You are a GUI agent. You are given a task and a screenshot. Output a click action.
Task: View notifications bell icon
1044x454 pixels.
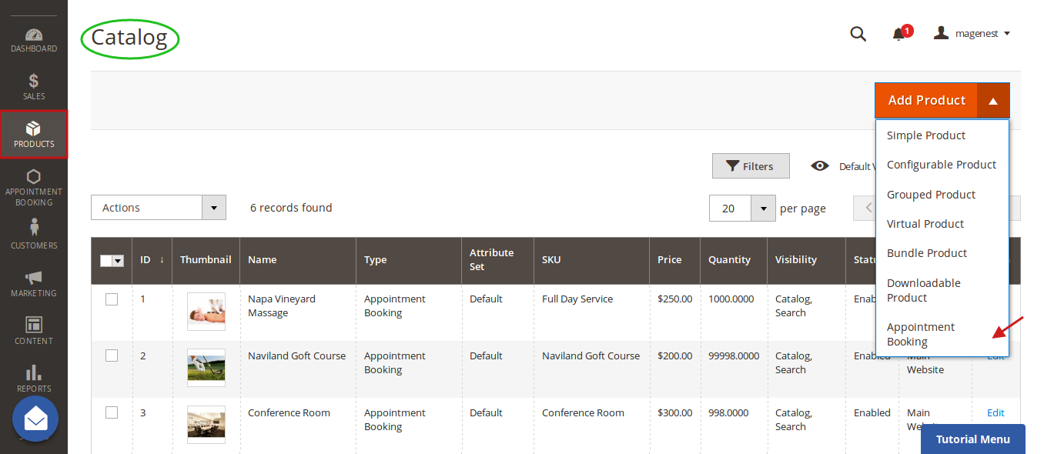[x=898, y=34]
